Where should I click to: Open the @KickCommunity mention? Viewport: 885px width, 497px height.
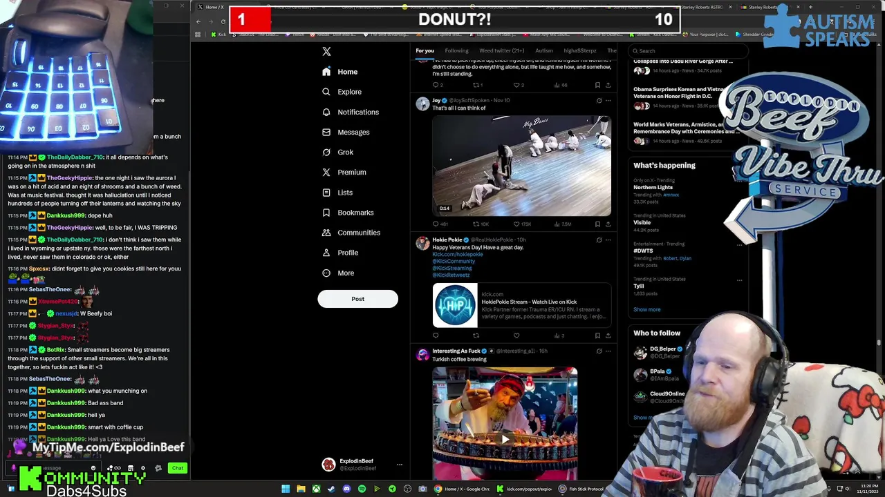tap(454, 261)
